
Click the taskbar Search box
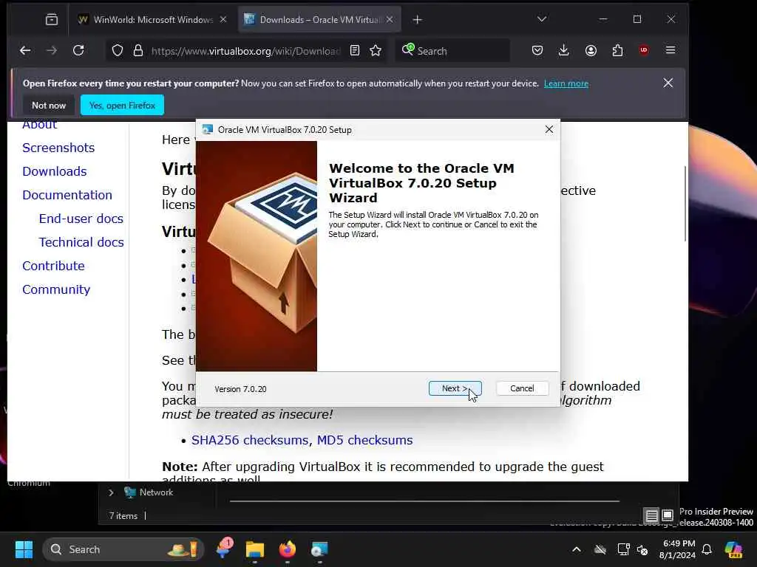(x=123, y=549)
